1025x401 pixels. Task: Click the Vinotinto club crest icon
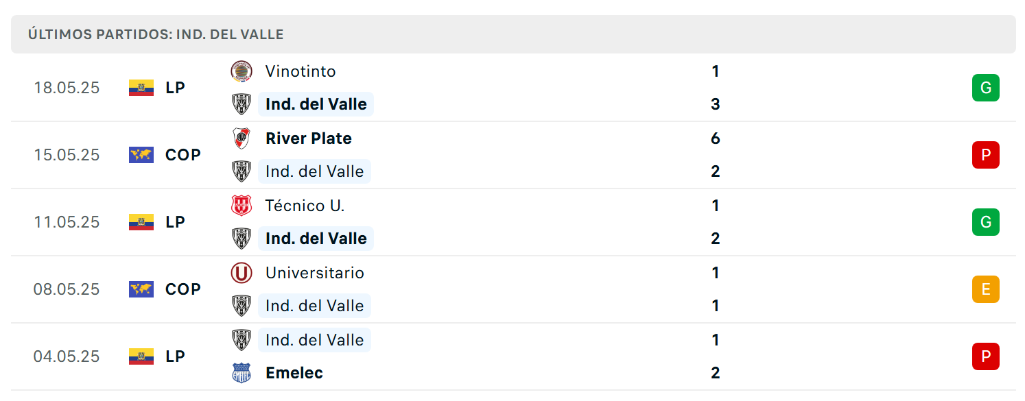241,71
